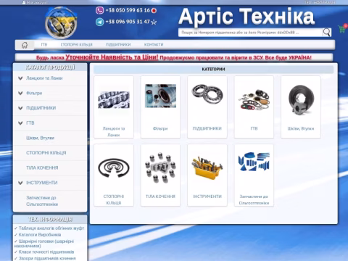
Task: Call phone number +38 096 905 31 47
Action: pyautogui.click(x=128, y=22)
